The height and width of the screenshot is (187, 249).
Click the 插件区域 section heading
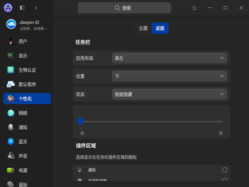point(86,146)
